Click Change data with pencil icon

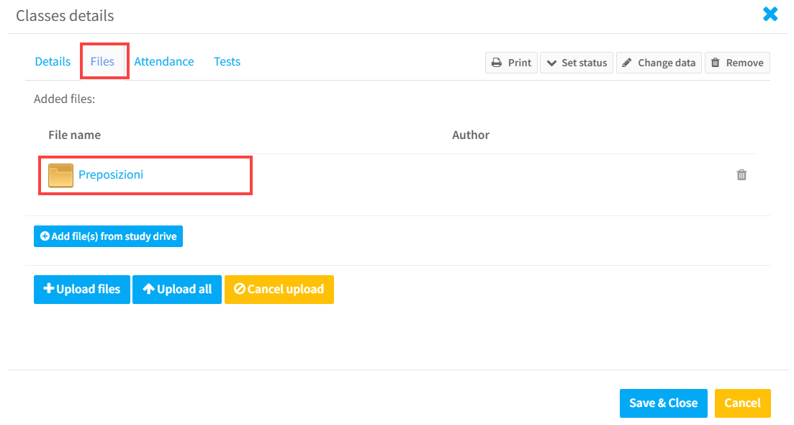tap(659, 63)
